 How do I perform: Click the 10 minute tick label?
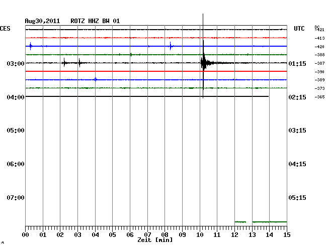pyautogui.click(x=200, y=235)
